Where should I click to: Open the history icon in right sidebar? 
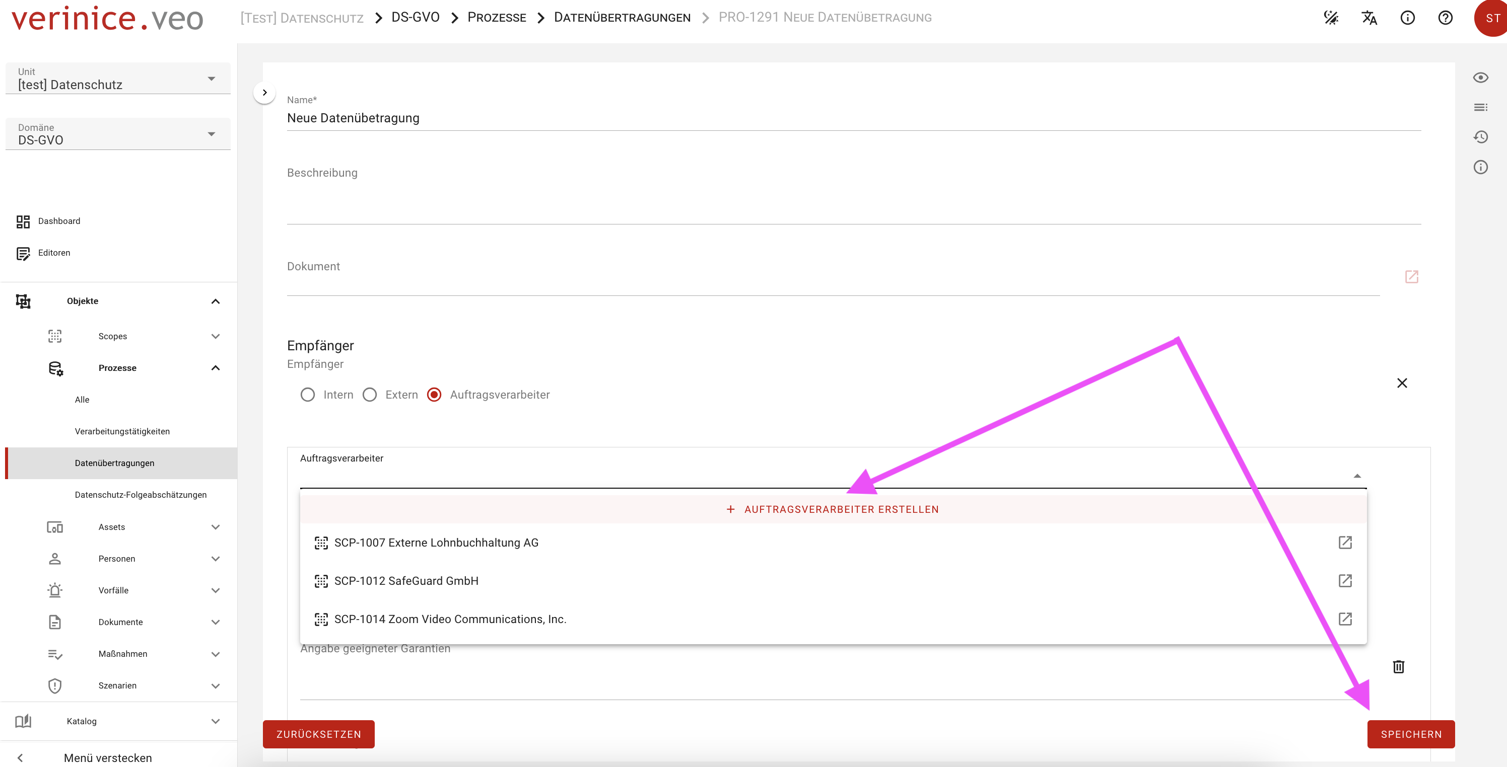[1480, 137]
